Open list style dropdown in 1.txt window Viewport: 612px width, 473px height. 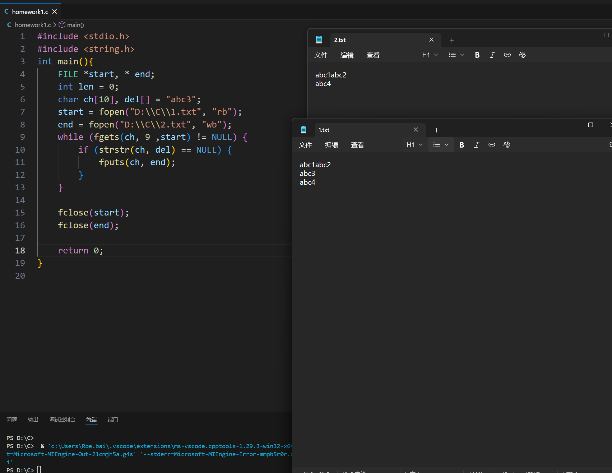(441, 145)
